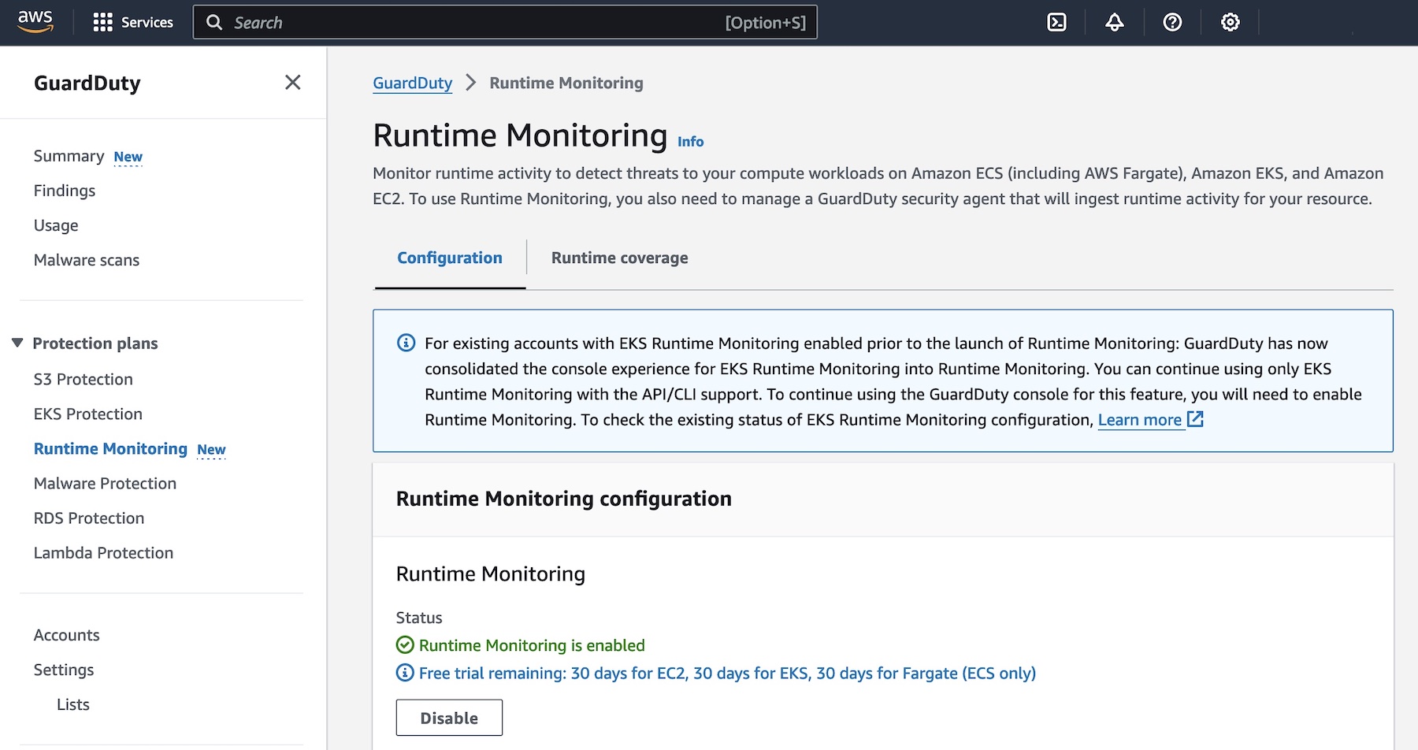Select the Configuration tab
Screen dimensions: 1418x750
click(x=449, y=258)
